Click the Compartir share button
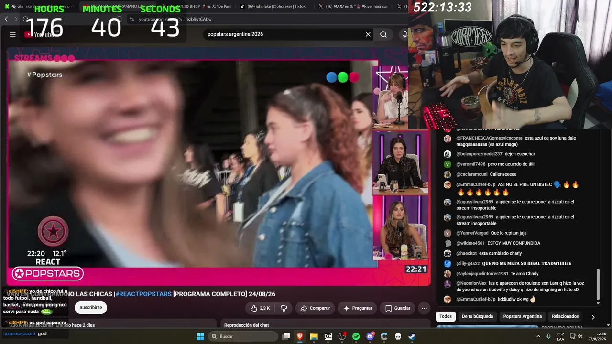Image resolution: width=612 pixels, height=344 pixels. (x=315, y=308)
